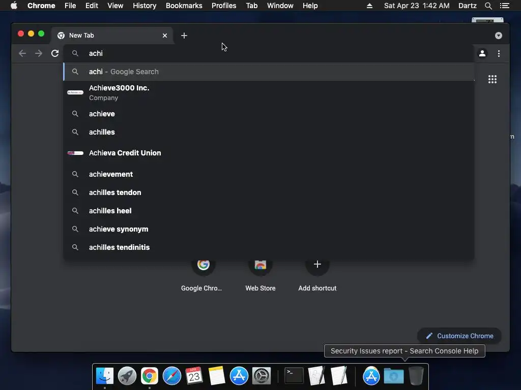Open the History menu
Image resolution: width=521 pixels, height=390 pixels.
coord(144,6)
